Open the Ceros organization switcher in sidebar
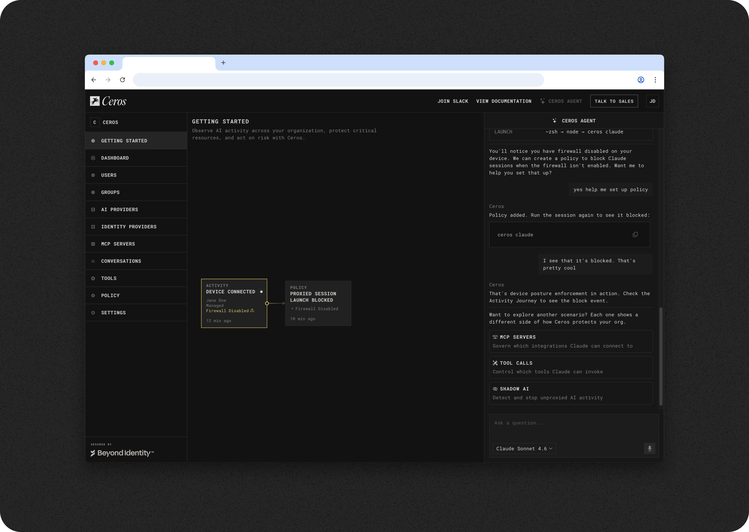749x532 pixels. tap(105, 122)
